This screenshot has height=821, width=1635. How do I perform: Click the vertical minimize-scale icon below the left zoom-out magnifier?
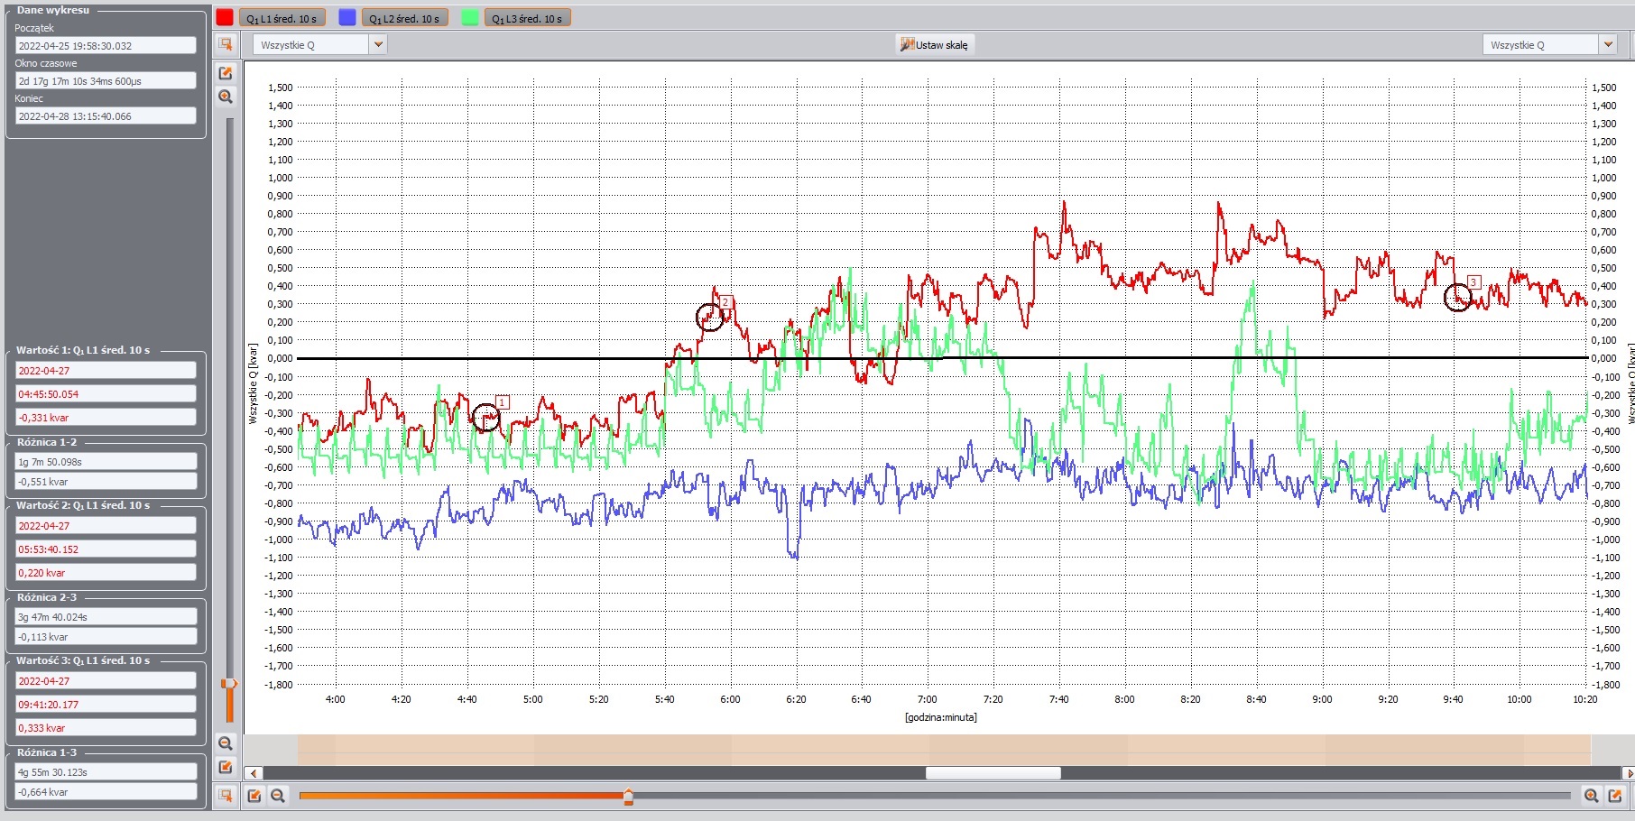click(226, 767)
